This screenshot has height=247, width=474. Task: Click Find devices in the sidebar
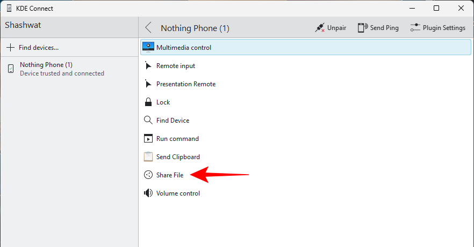(33, 48)
